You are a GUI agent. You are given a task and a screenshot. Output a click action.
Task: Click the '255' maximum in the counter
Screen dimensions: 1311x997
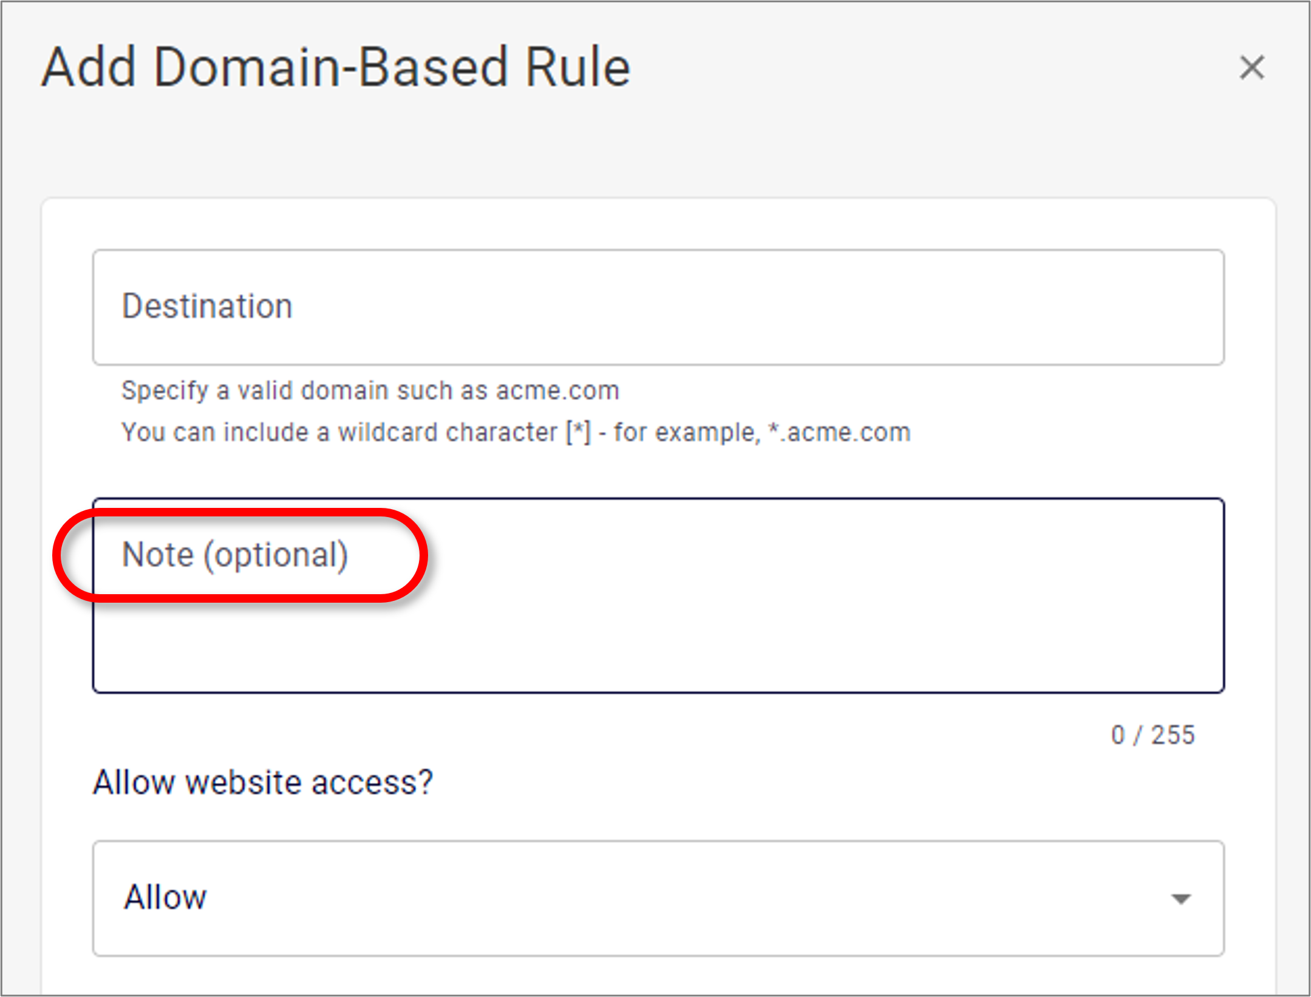coord(1173,735)
